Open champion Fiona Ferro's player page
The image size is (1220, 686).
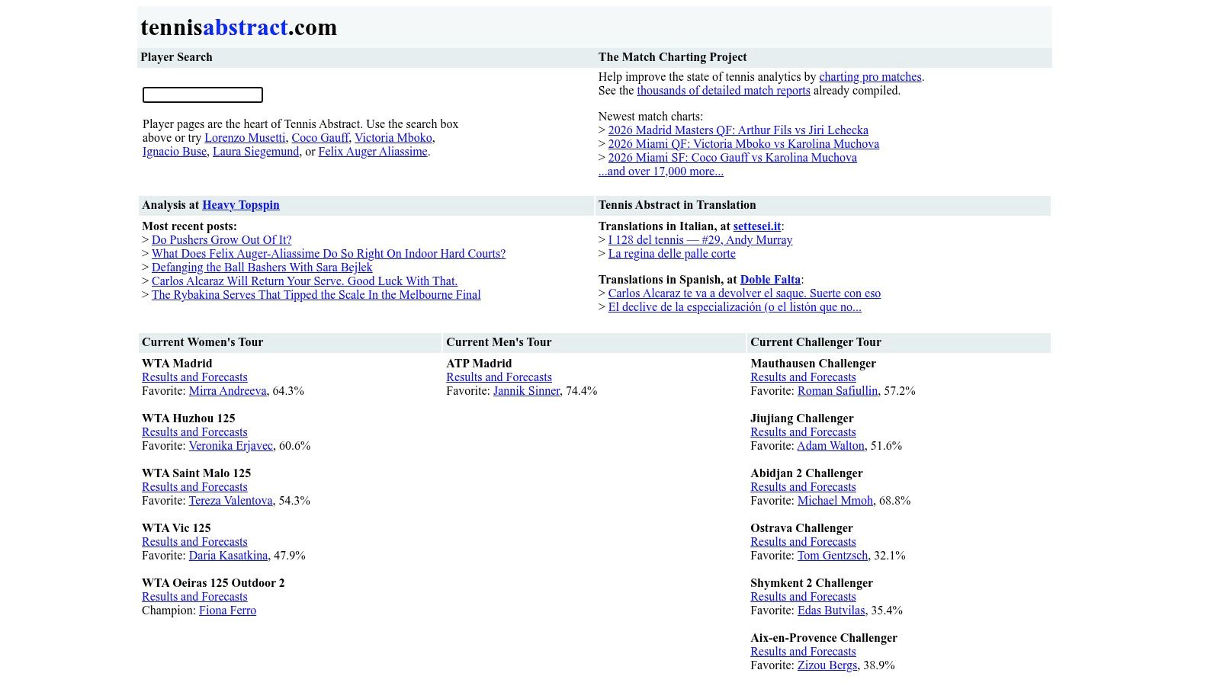(228, 611)
